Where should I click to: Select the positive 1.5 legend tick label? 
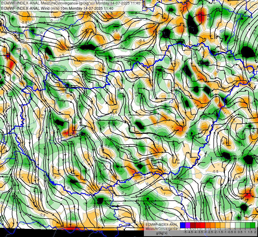pos(250,232)
